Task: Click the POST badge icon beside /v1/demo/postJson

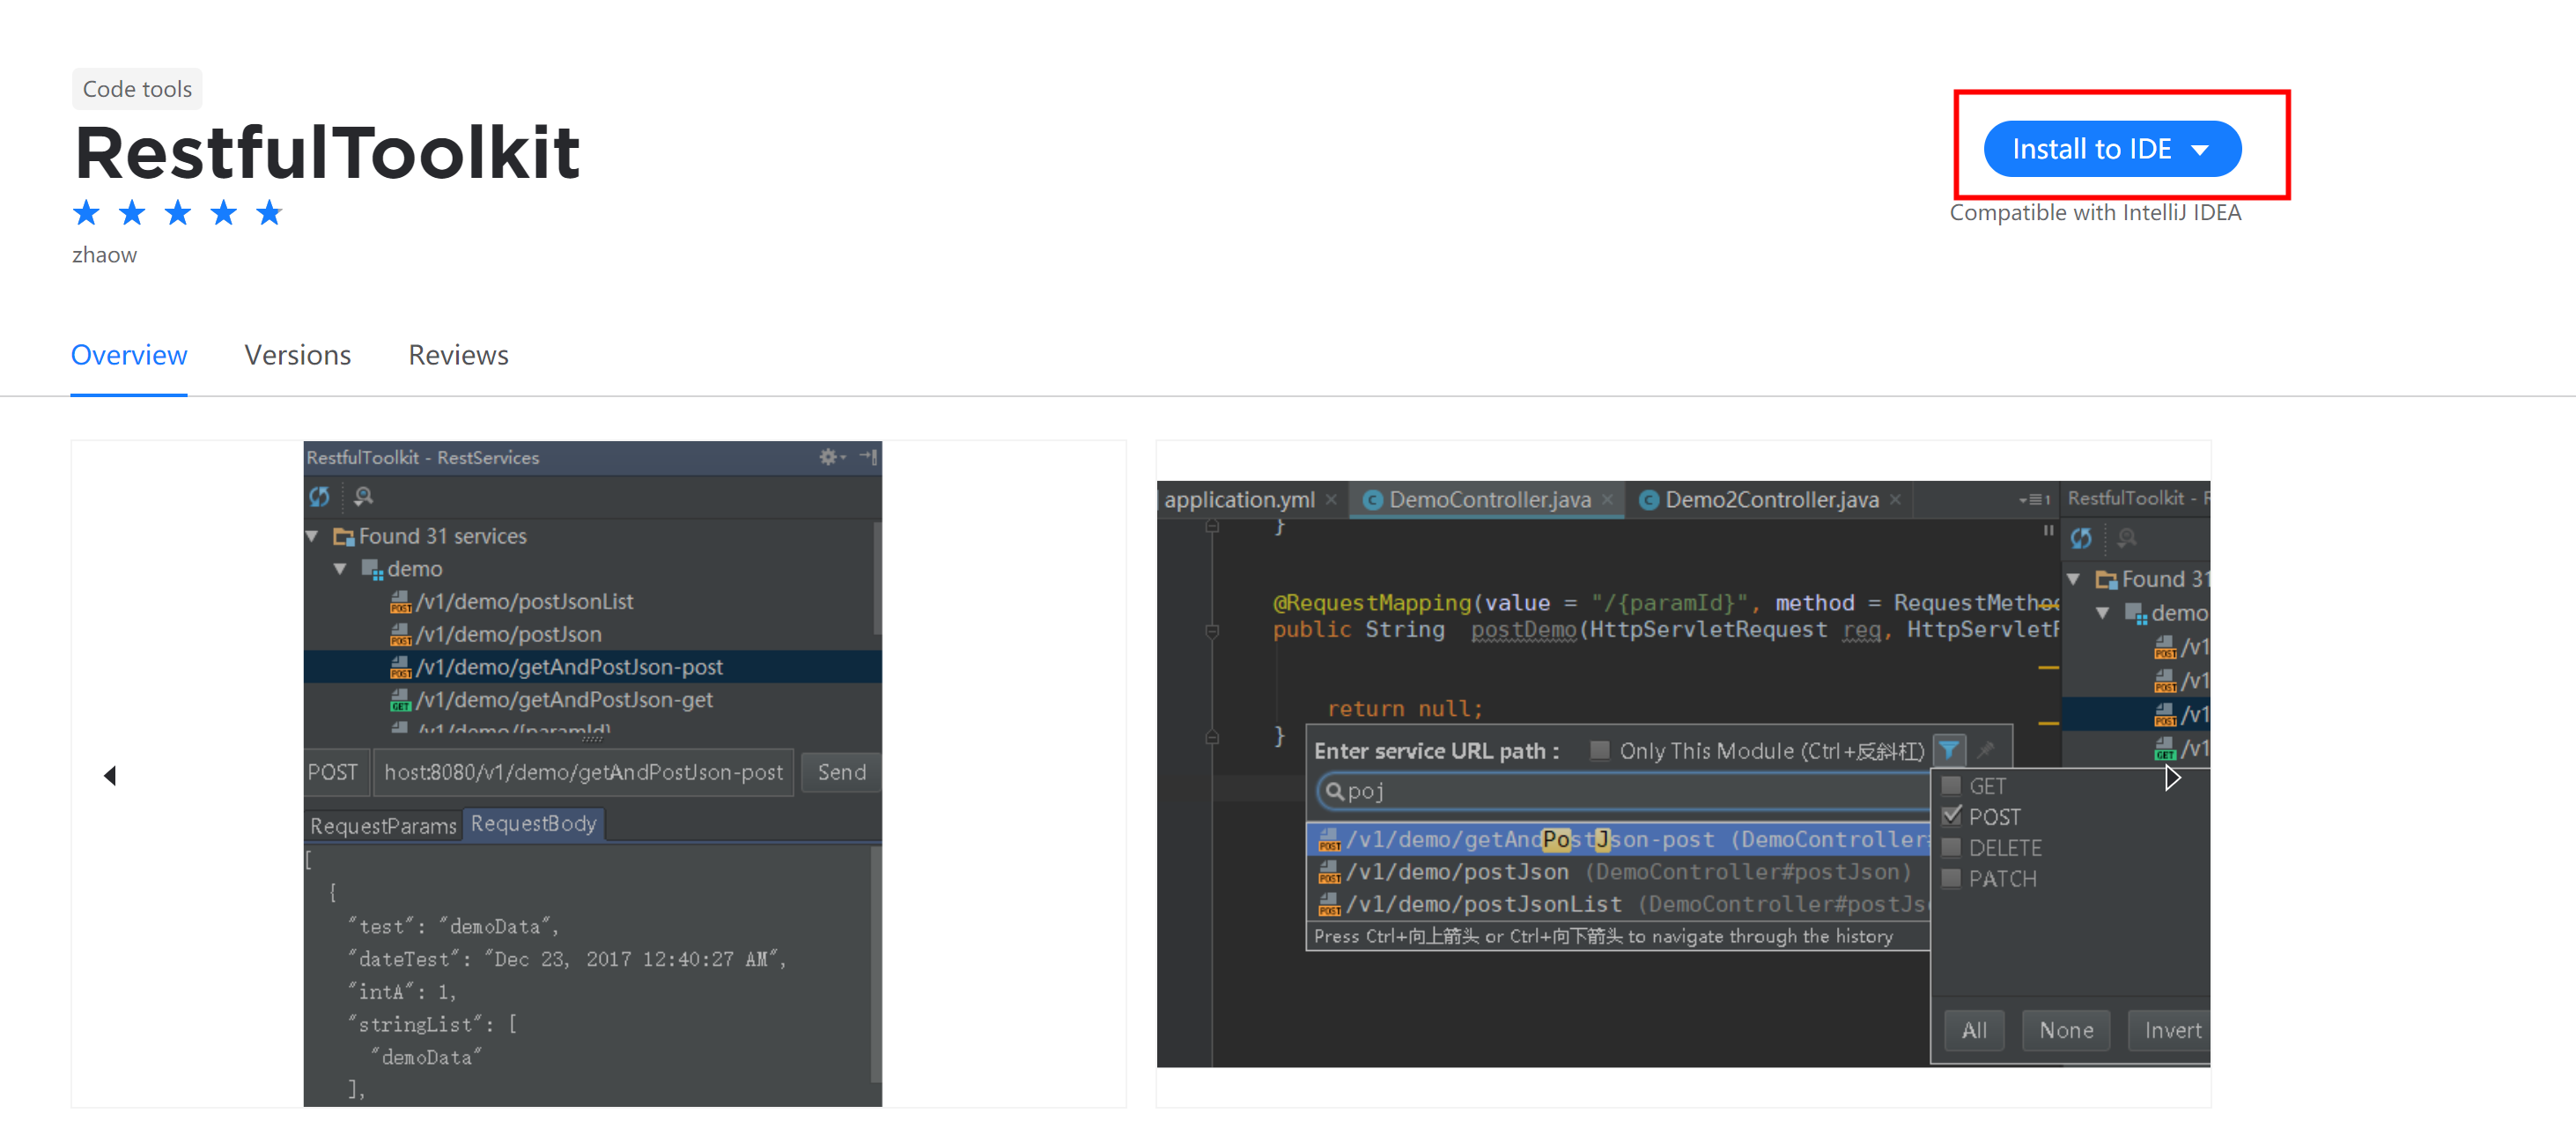Action: (401, 635)
